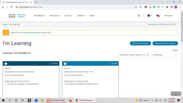Expand More menu
The width and height of the screenshot is (183, 103).
point(93,15)
